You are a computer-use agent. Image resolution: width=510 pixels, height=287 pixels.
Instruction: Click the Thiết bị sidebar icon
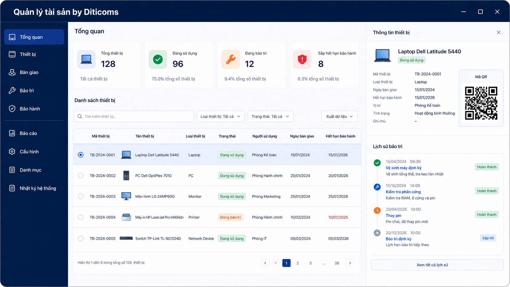point(12,54)
